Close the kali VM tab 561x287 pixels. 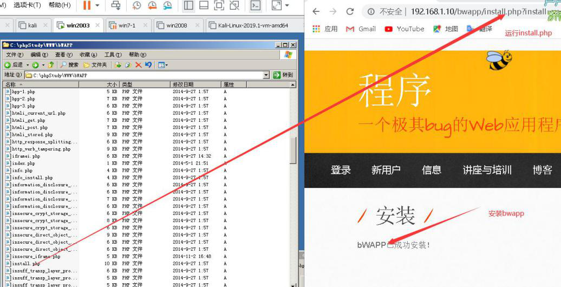[x=45, y=25]
